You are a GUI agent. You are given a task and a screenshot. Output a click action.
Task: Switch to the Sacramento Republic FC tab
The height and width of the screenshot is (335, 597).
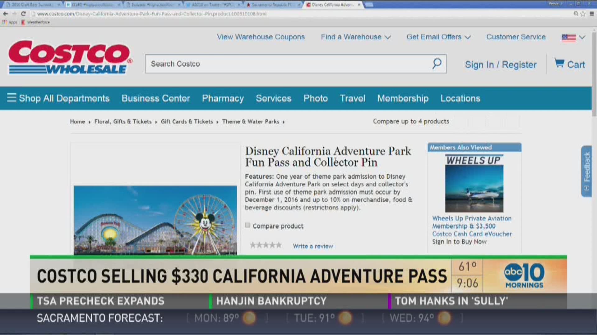click(x=273, y=5)
